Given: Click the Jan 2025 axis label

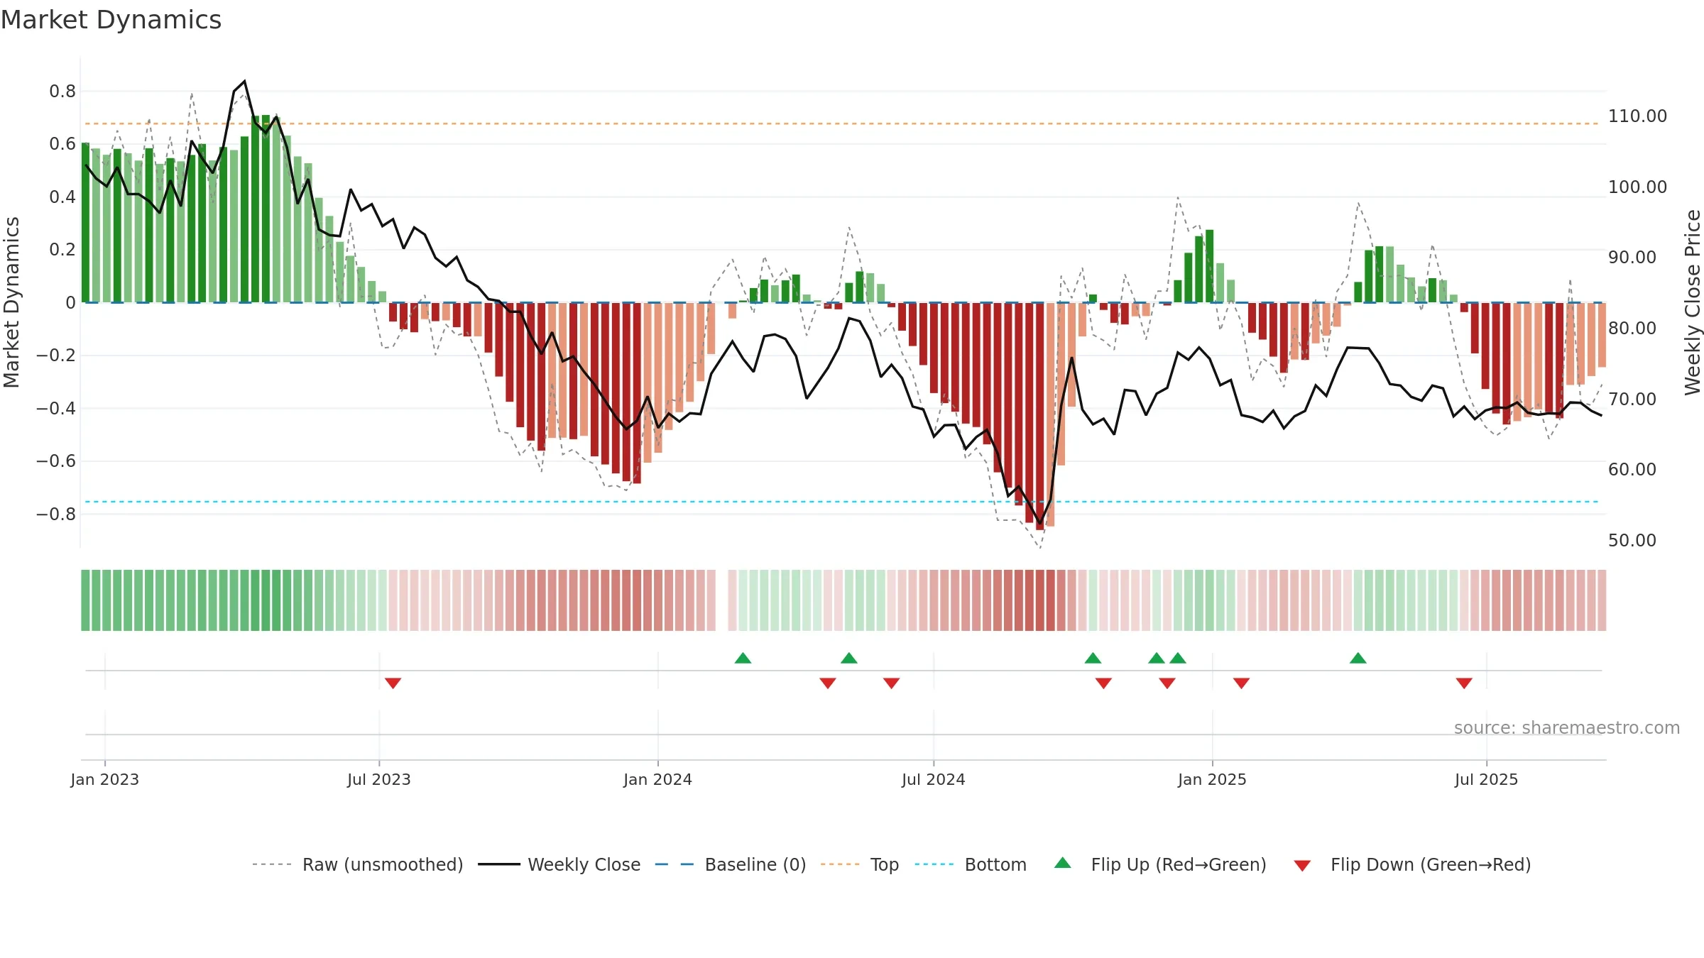Looking at the screenshot, I should (x=1213, y=779).
